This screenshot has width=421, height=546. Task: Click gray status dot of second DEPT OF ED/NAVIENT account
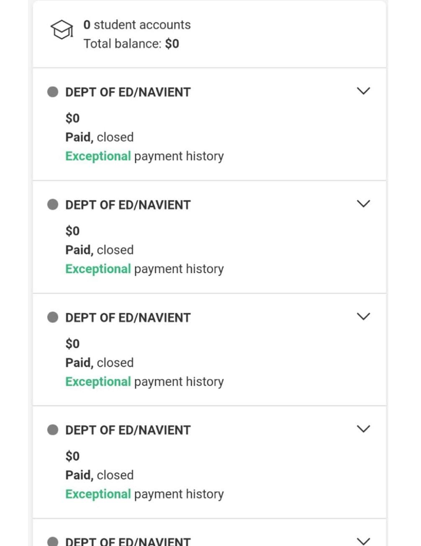click(53, 204)
